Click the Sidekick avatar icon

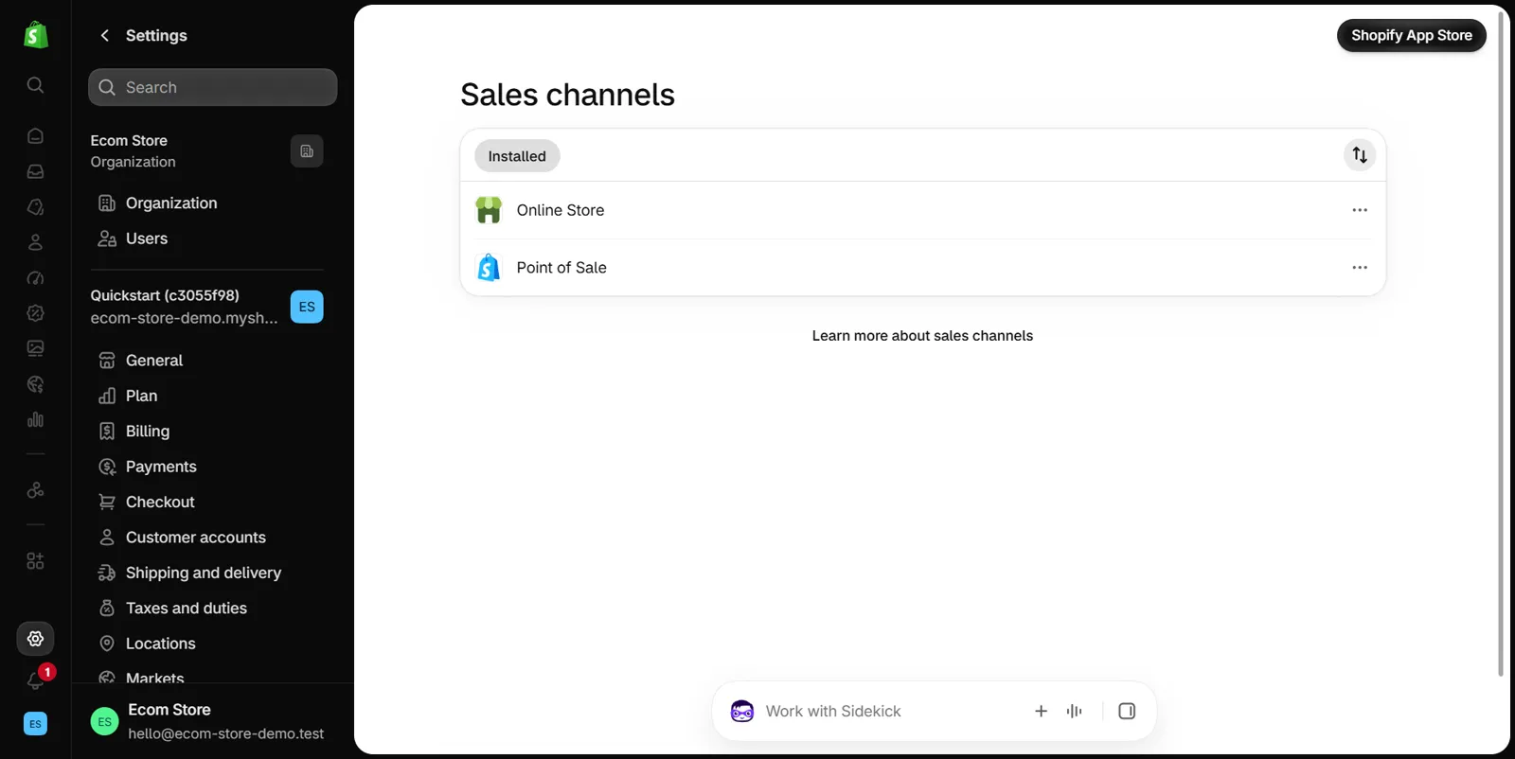point(742,711)
